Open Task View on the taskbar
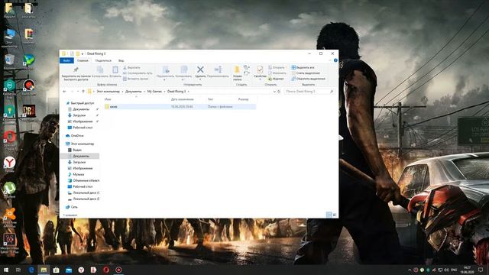 (x=18, y=270)
